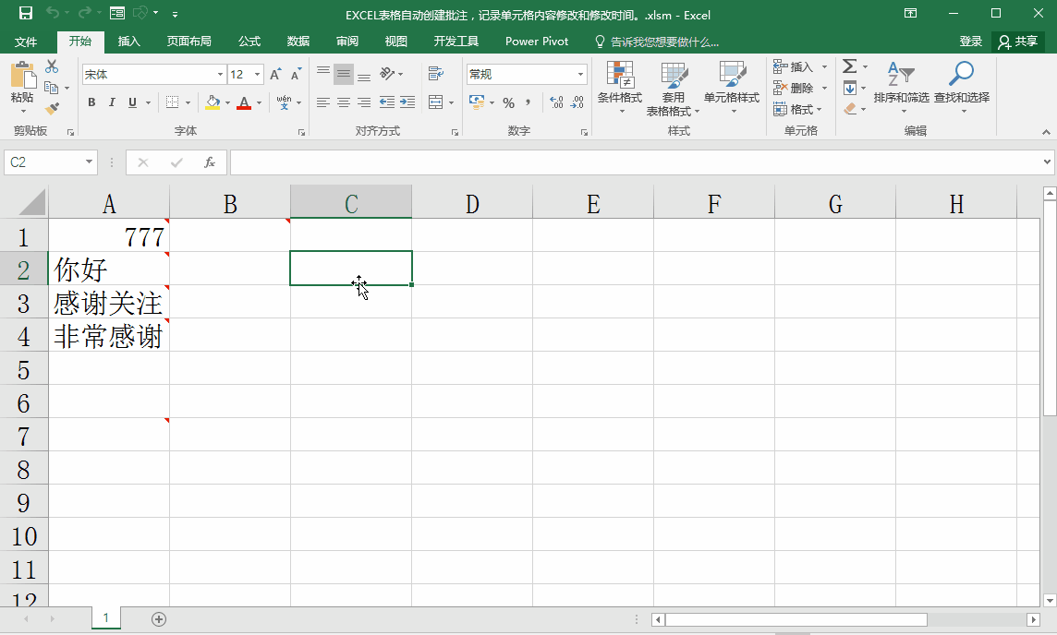Click the Cut scissors icon
Image resolution: width=1057 pixels, height=635 pixels.
[x=52, y=66]
